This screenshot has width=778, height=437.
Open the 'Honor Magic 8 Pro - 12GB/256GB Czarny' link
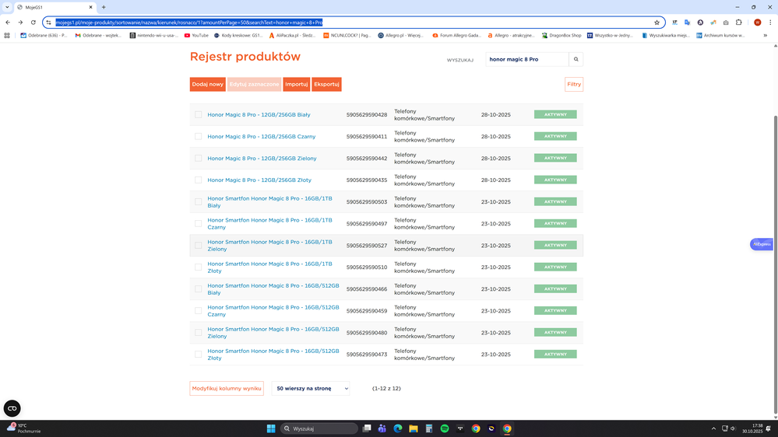(x=261, y=137)
